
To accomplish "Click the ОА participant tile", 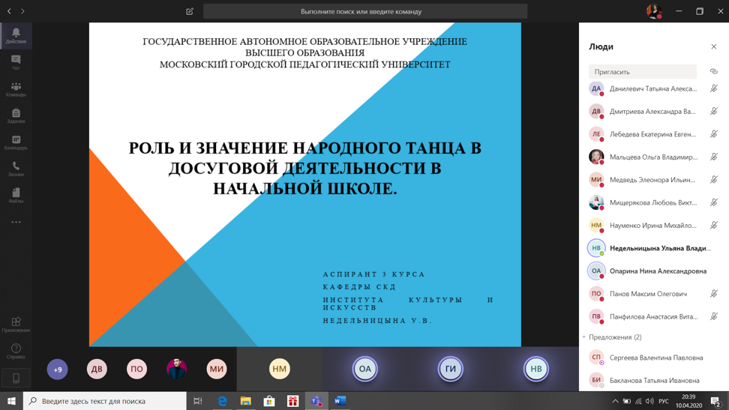I will (365, 369).
